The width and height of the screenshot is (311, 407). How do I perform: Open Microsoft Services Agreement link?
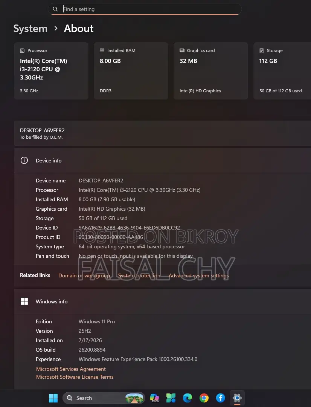click(x=71, y=369)
